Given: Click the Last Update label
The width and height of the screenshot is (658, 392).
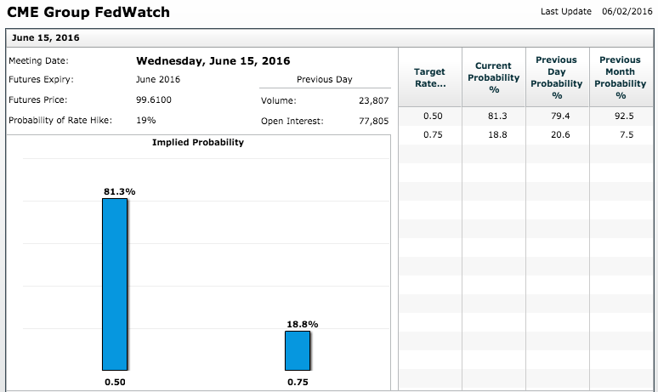Looking at the screenshot, I should 565,11.
